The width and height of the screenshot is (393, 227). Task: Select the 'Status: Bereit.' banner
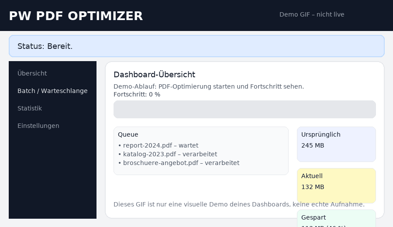coord(196,46)
